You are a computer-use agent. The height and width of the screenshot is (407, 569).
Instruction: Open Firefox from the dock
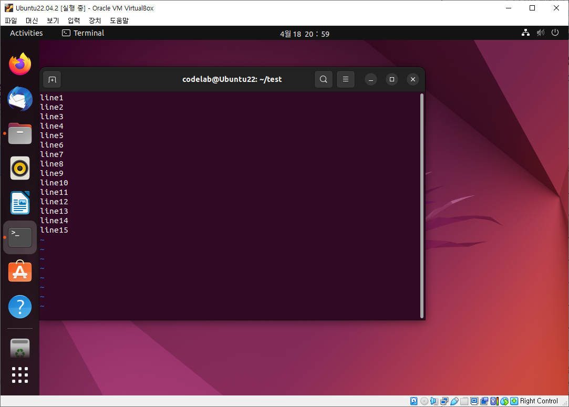tap(19, 64)
